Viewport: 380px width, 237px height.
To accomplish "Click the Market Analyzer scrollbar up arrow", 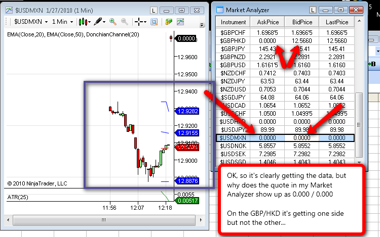I will click(359, 21).
